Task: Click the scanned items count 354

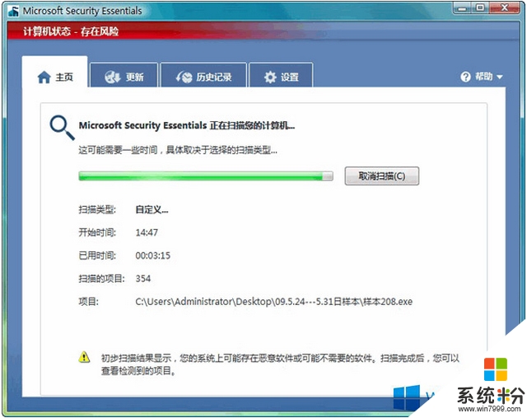Action: click(x=142, y=279)
